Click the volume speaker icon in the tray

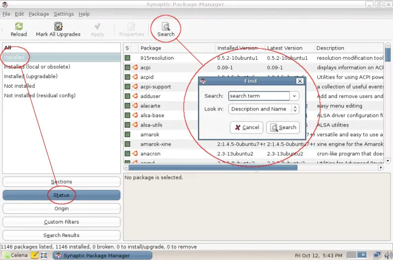pos(388,255)
